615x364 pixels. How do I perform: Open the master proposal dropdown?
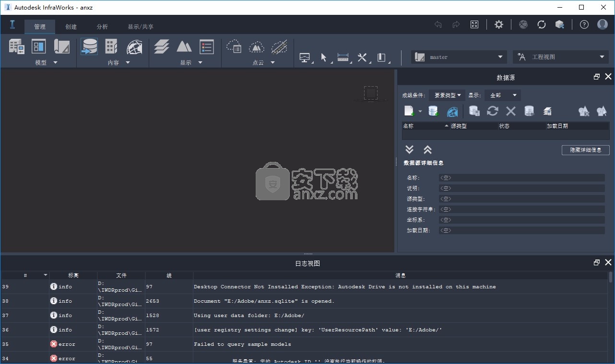coord(459,57)
